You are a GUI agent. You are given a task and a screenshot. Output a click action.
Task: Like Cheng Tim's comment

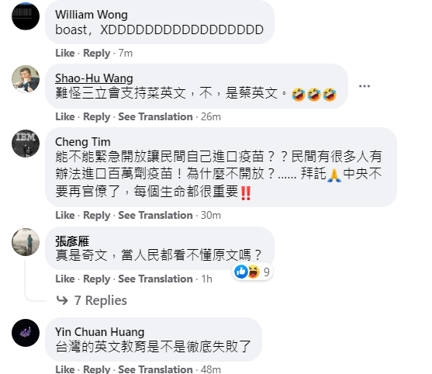point(65,215)
